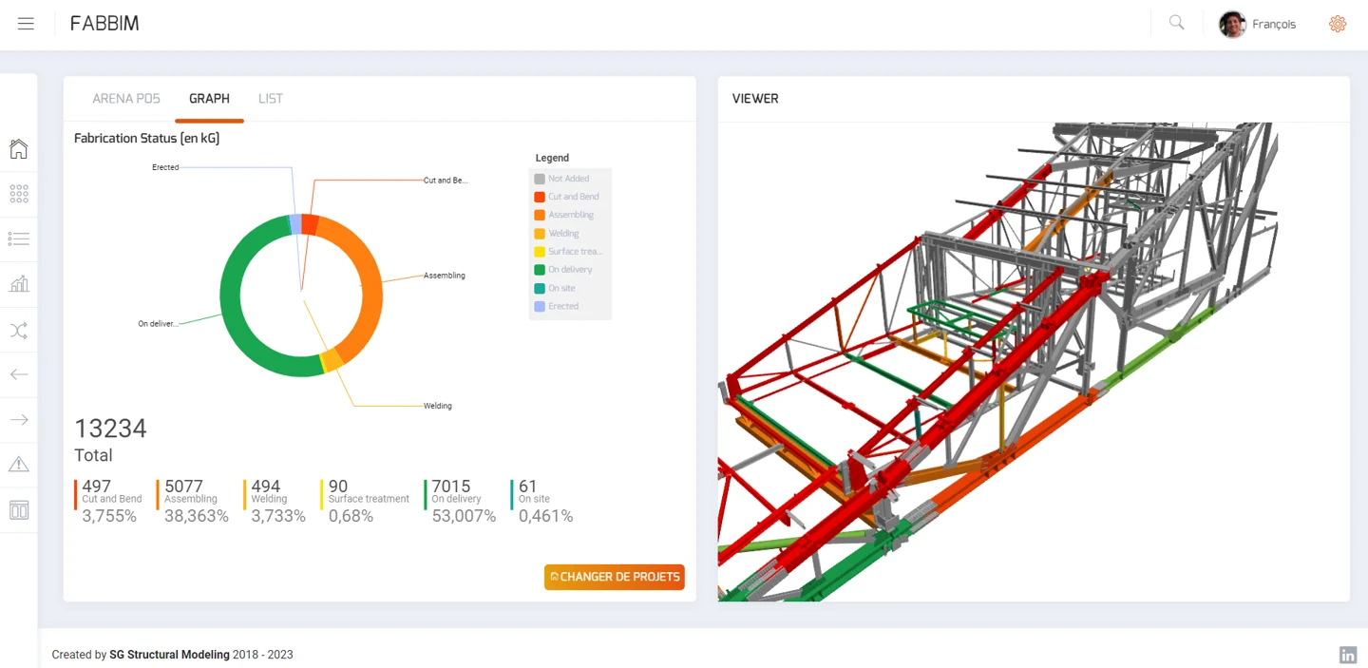Open the list view icon in the sidebar
Image resolution: width=1368 pixels, height=668 pixels.
[19, 239]
